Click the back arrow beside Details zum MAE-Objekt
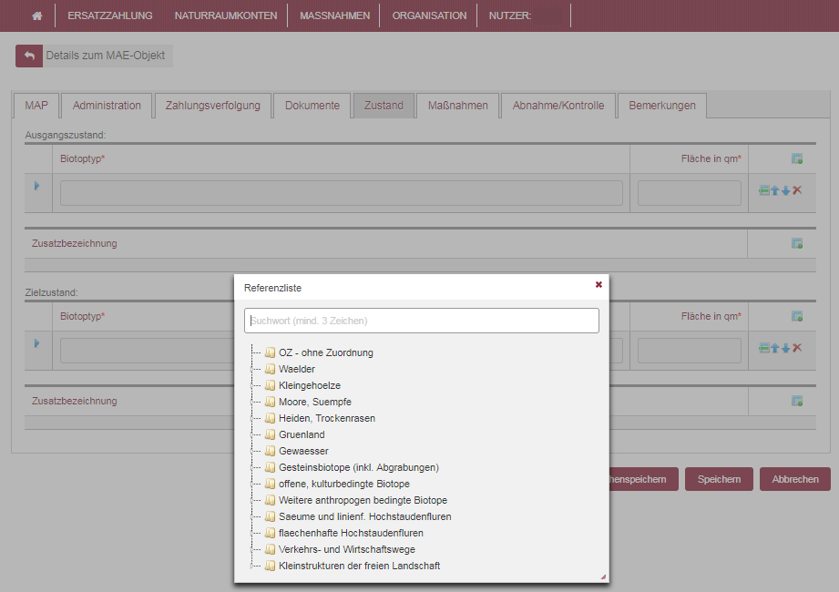The image size is (839, 592). pos(29,56)
